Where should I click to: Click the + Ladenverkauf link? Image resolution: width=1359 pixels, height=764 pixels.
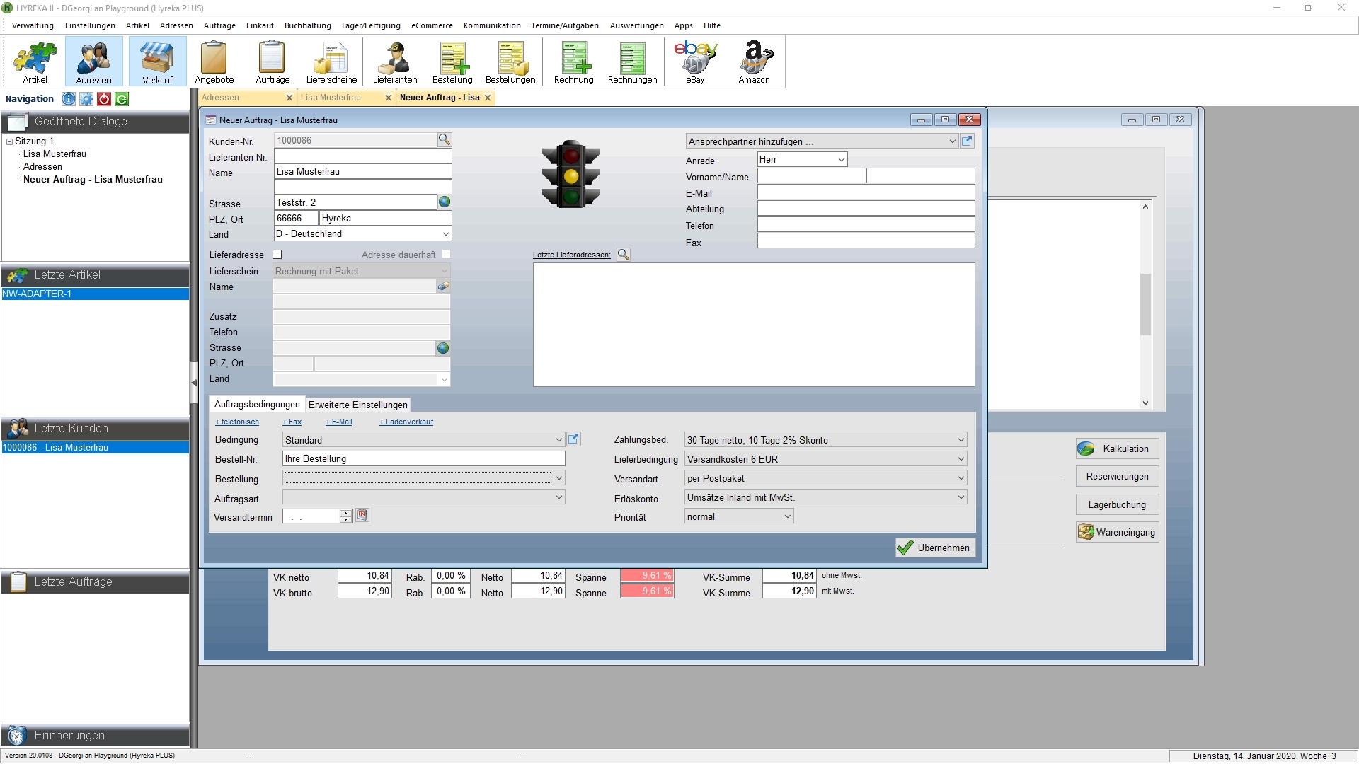(406, 422)
